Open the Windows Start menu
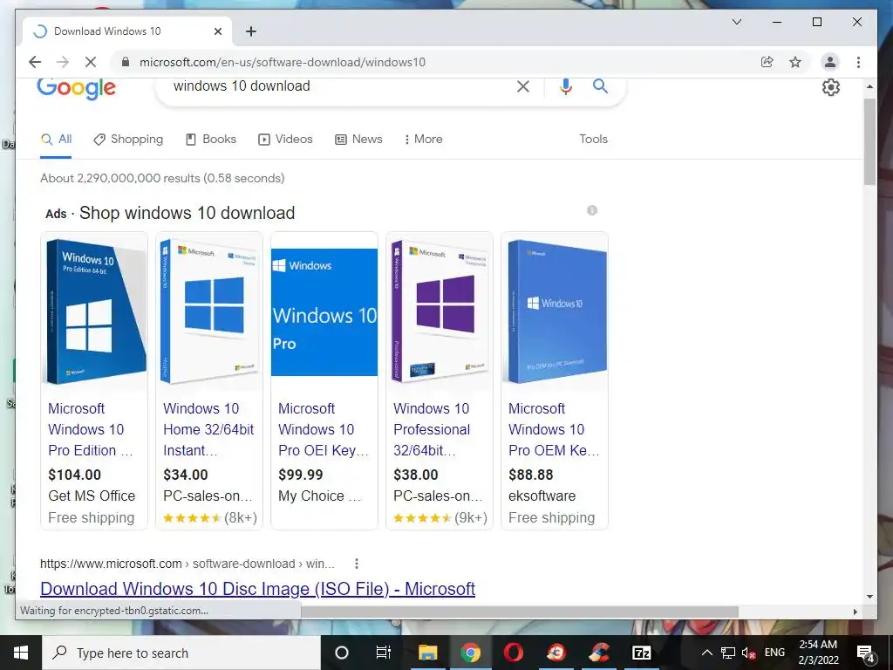This screenshot has height=670, width=893. pyautogui.click(x=21, y=653)
